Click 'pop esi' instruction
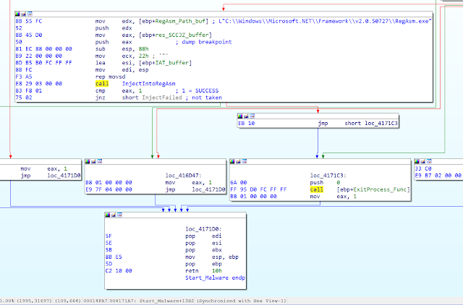The image size is (463, 305). coord(203,243)
